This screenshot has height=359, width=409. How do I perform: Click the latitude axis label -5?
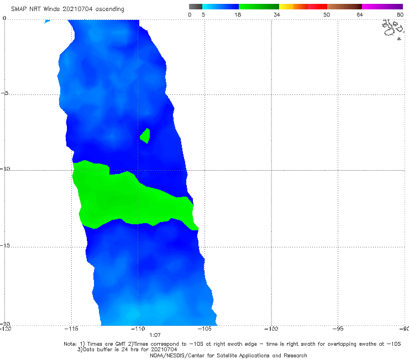(x=5, y=93)
